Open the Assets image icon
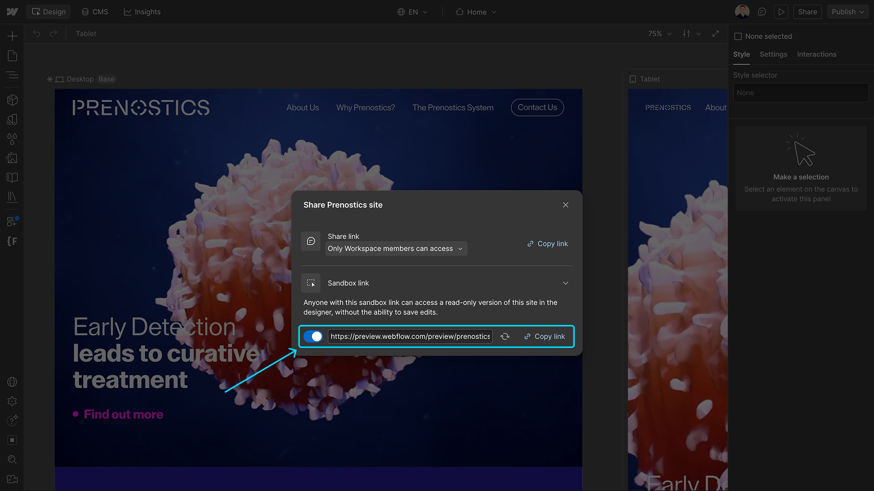The height and width of the screenshot is (491, 874). (x=12, y=158)
